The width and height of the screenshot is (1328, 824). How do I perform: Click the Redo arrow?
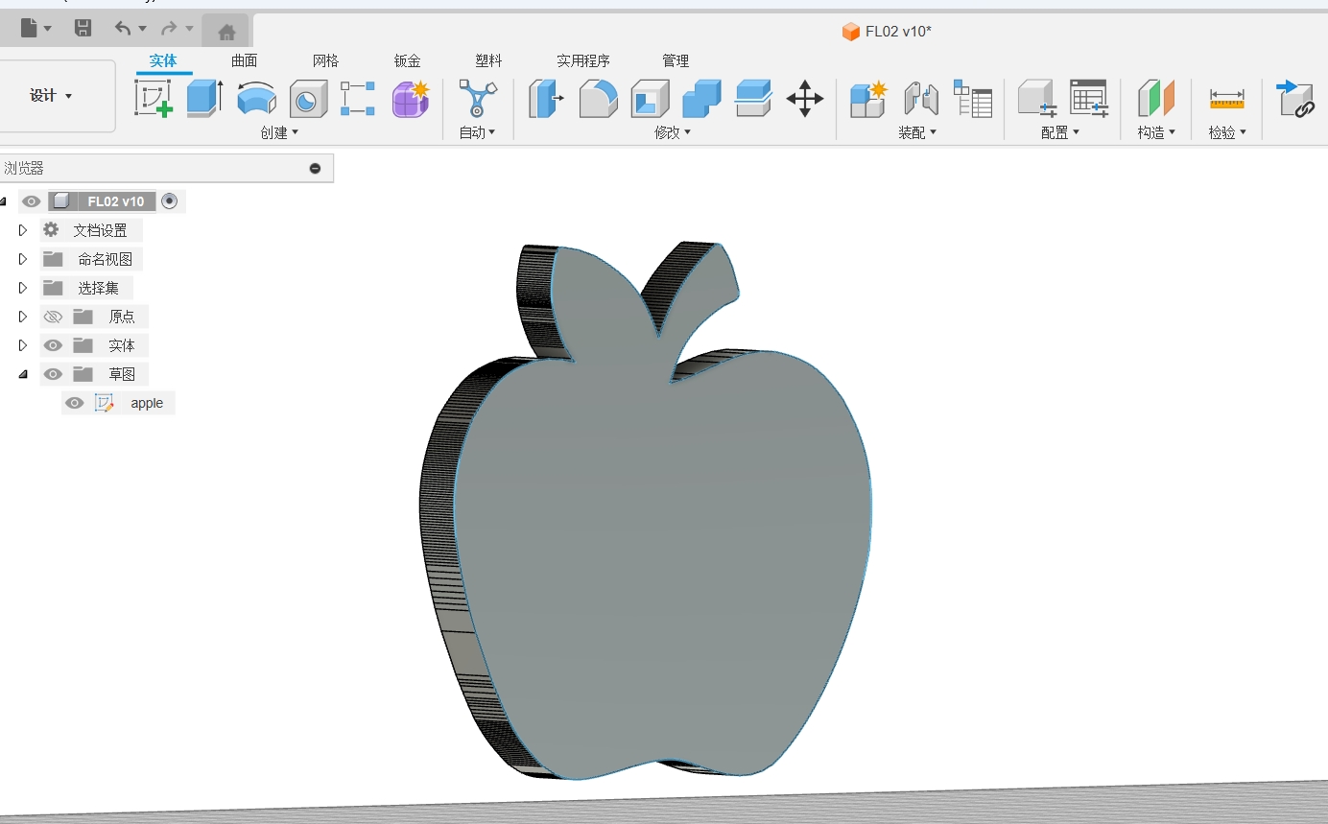[169, 29]
